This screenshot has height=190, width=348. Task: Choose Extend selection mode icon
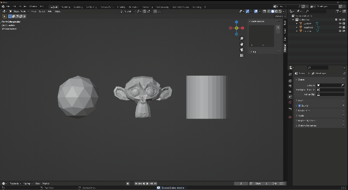click(x=13, y=16)
